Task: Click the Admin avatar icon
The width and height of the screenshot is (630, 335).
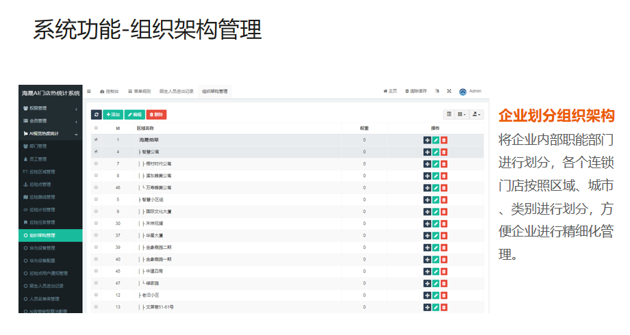Action: pos(463,91)
